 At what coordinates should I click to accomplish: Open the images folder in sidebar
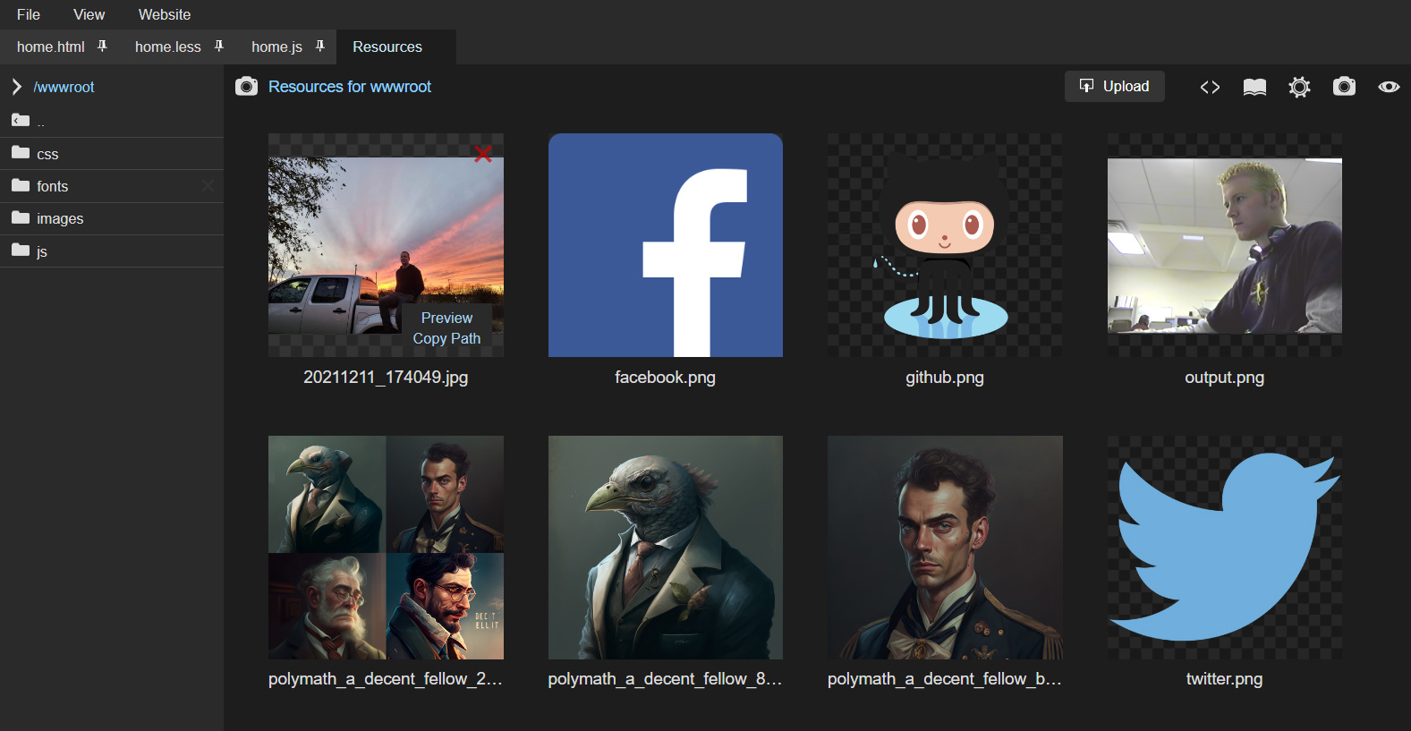coord(60,218)
